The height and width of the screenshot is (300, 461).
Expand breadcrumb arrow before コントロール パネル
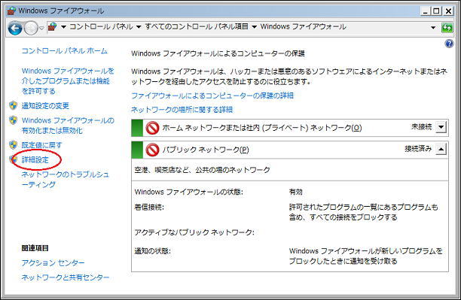(x=63, y=27)
